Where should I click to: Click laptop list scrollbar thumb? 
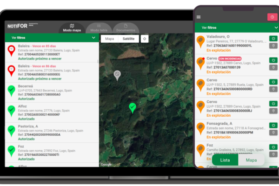coord(98,61)
